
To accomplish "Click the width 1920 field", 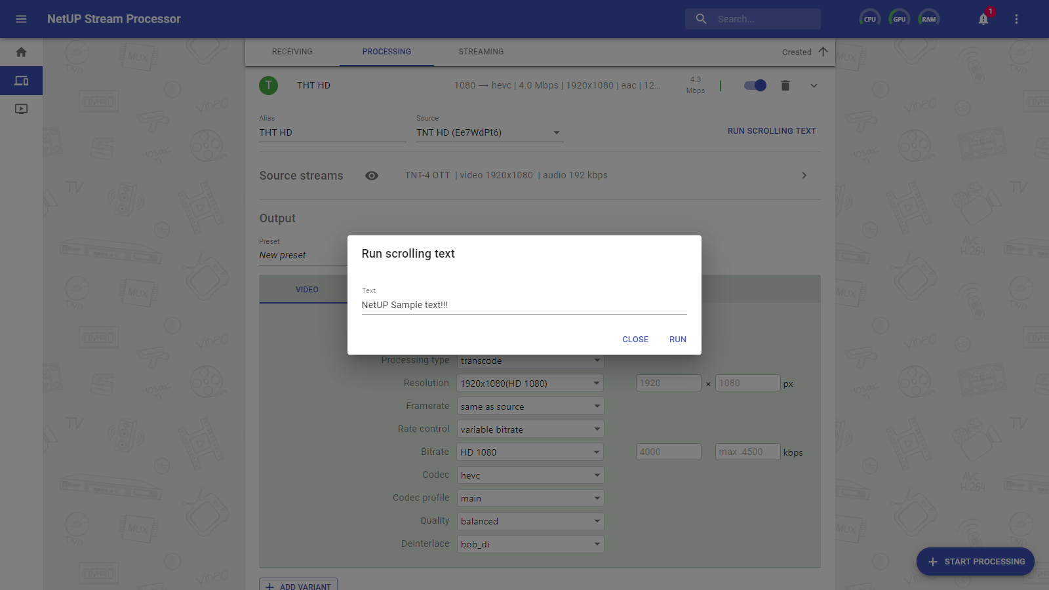I will pos(669,383).
